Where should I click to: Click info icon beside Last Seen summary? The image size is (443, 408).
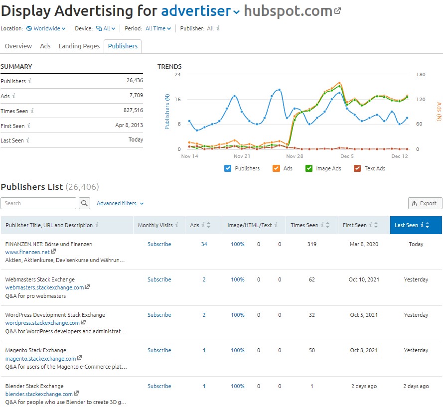(x=28, y=140)
